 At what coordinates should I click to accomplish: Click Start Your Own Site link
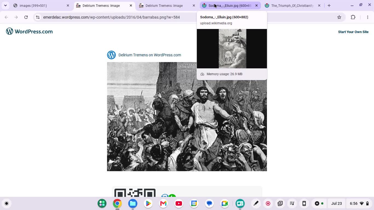pos(353,32)
